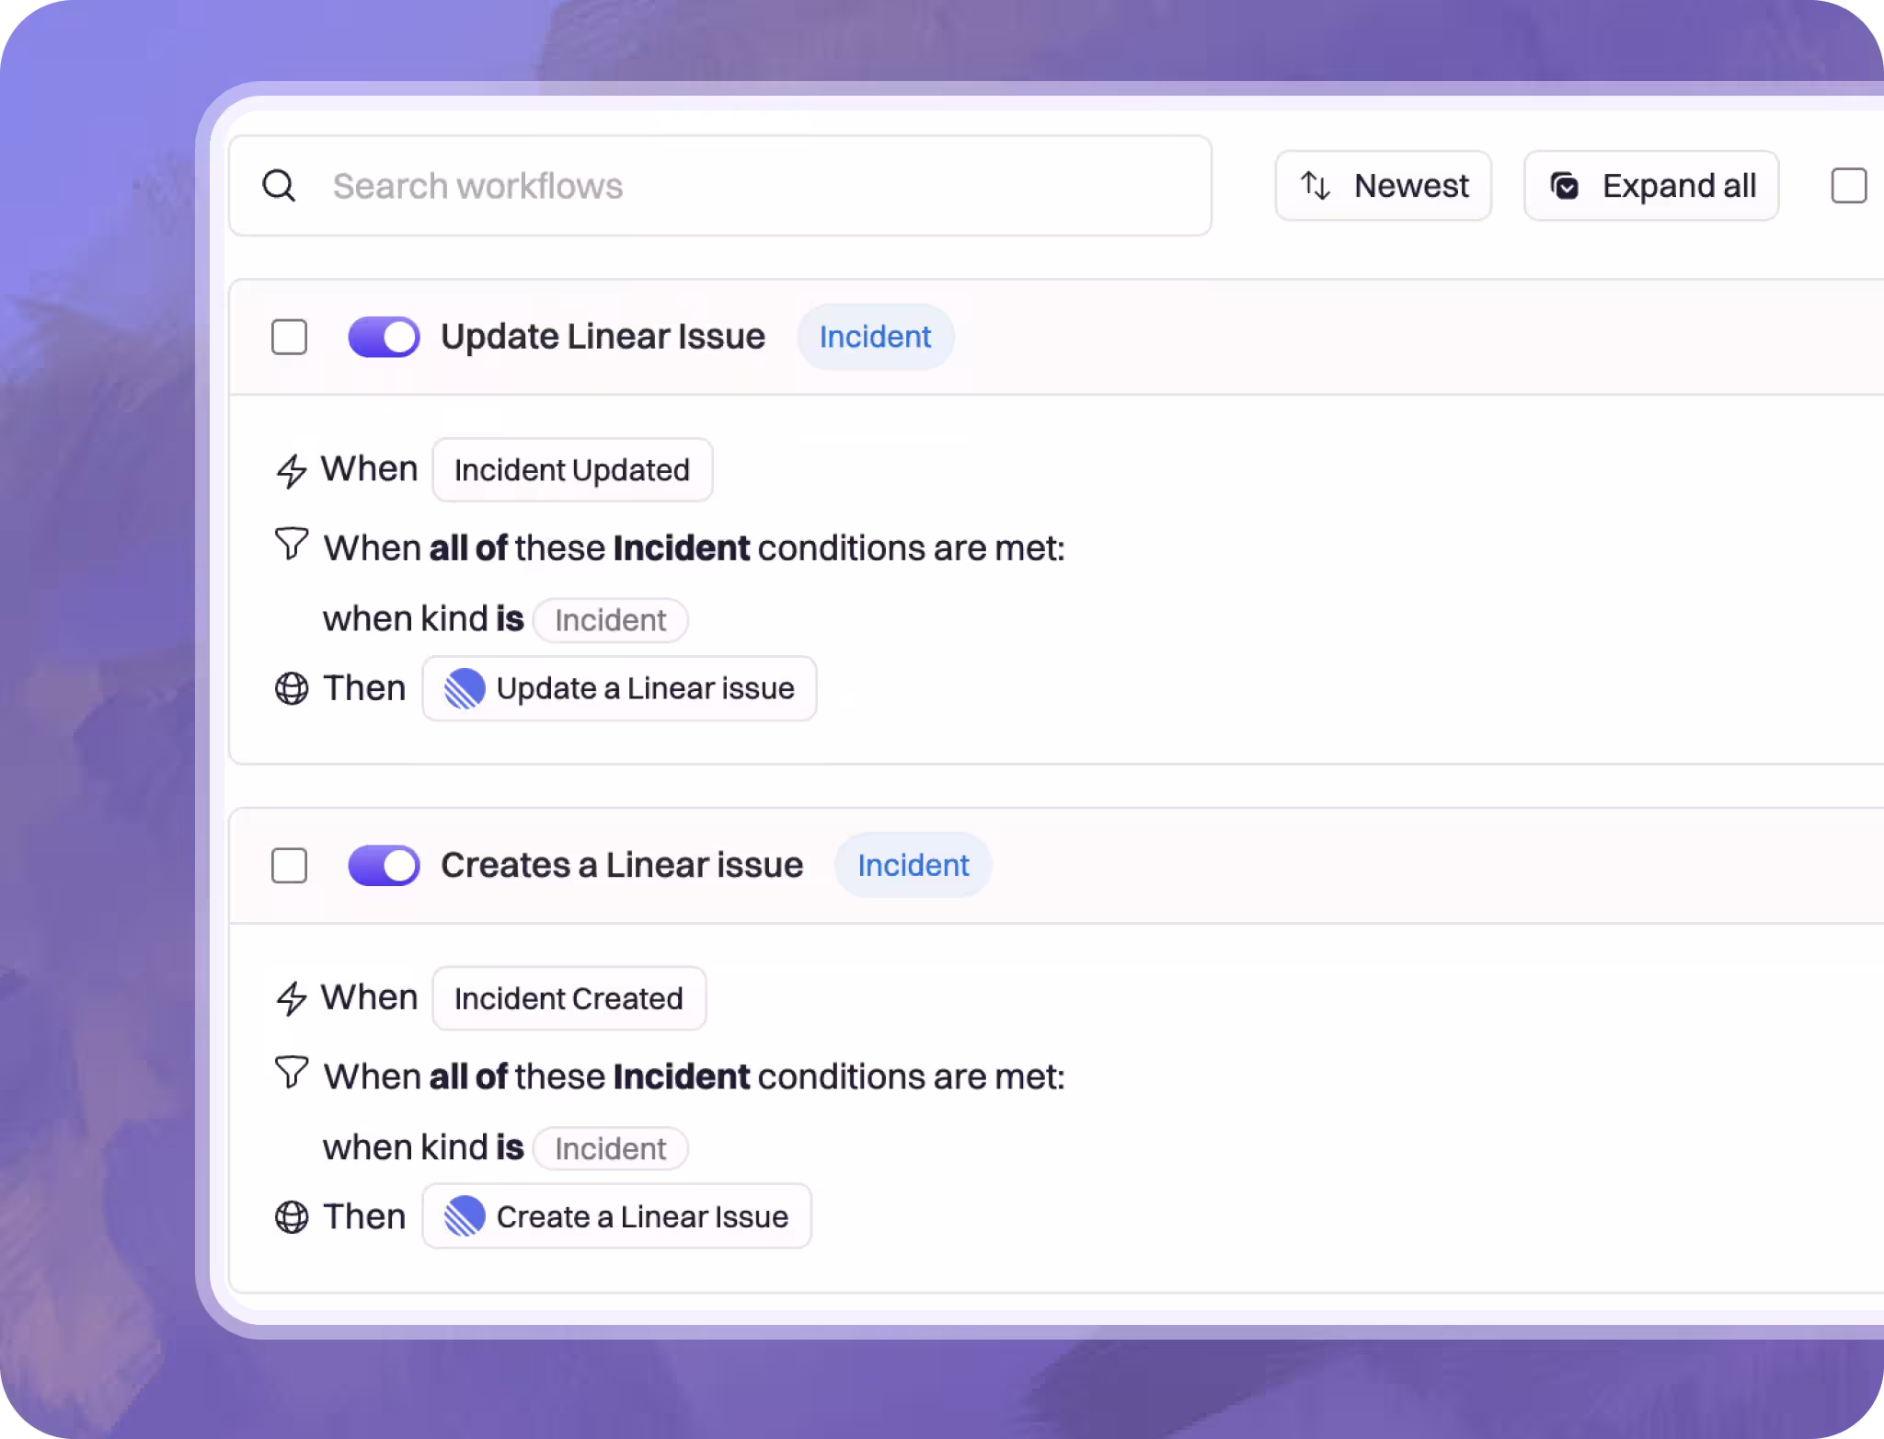Turn off the Creates a Linear issue toggle

click(384, 866)
